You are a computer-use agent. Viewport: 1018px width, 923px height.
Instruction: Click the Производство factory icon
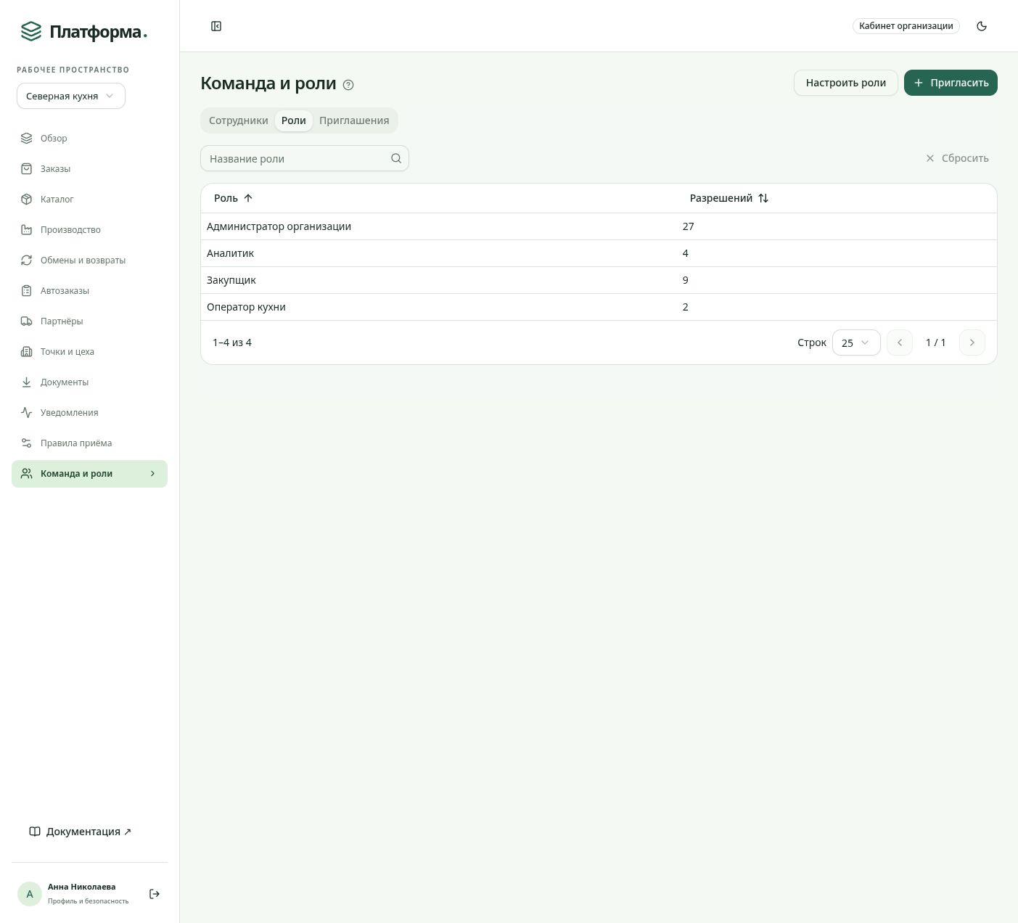27,229
